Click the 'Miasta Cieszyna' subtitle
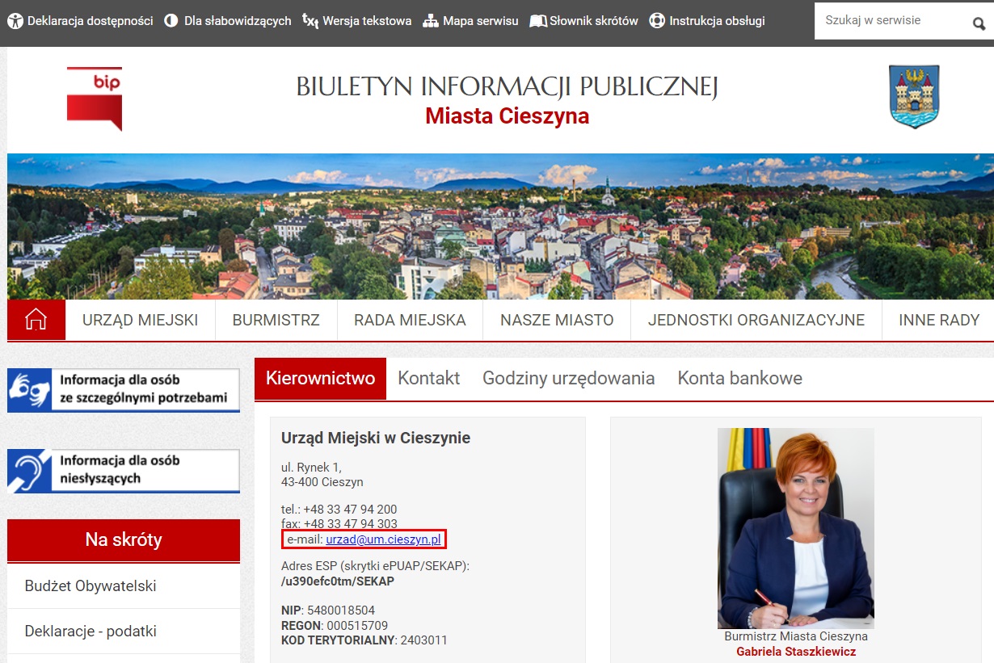The width and height of the screenshot is (994, 663). [508, 116]
